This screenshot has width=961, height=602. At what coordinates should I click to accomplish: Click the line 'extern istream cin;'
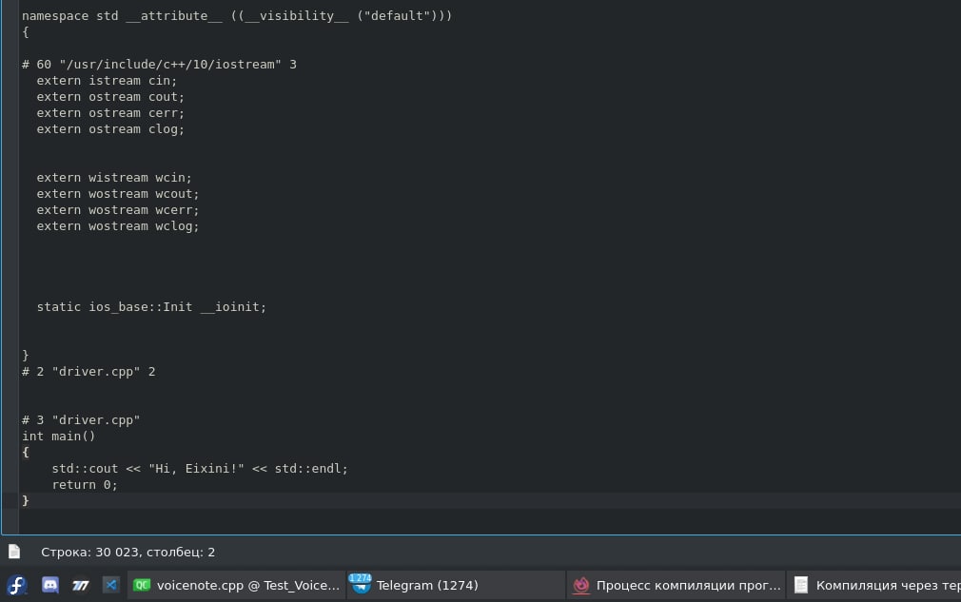point(107,81)
